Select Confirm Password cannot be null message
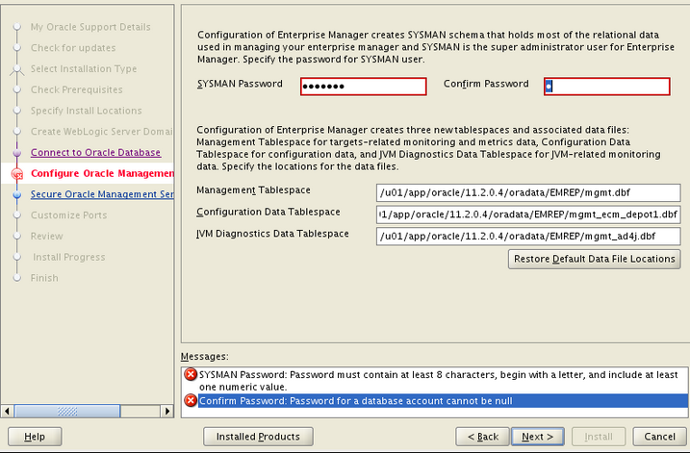Viewport: 690px width, 453px height. [443, 401]
